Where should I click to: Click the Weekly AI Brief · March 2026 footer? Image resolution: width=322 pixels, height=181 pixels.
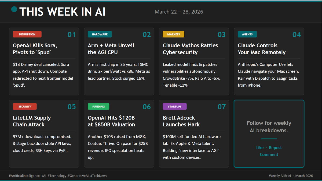[x=291, y=176]
